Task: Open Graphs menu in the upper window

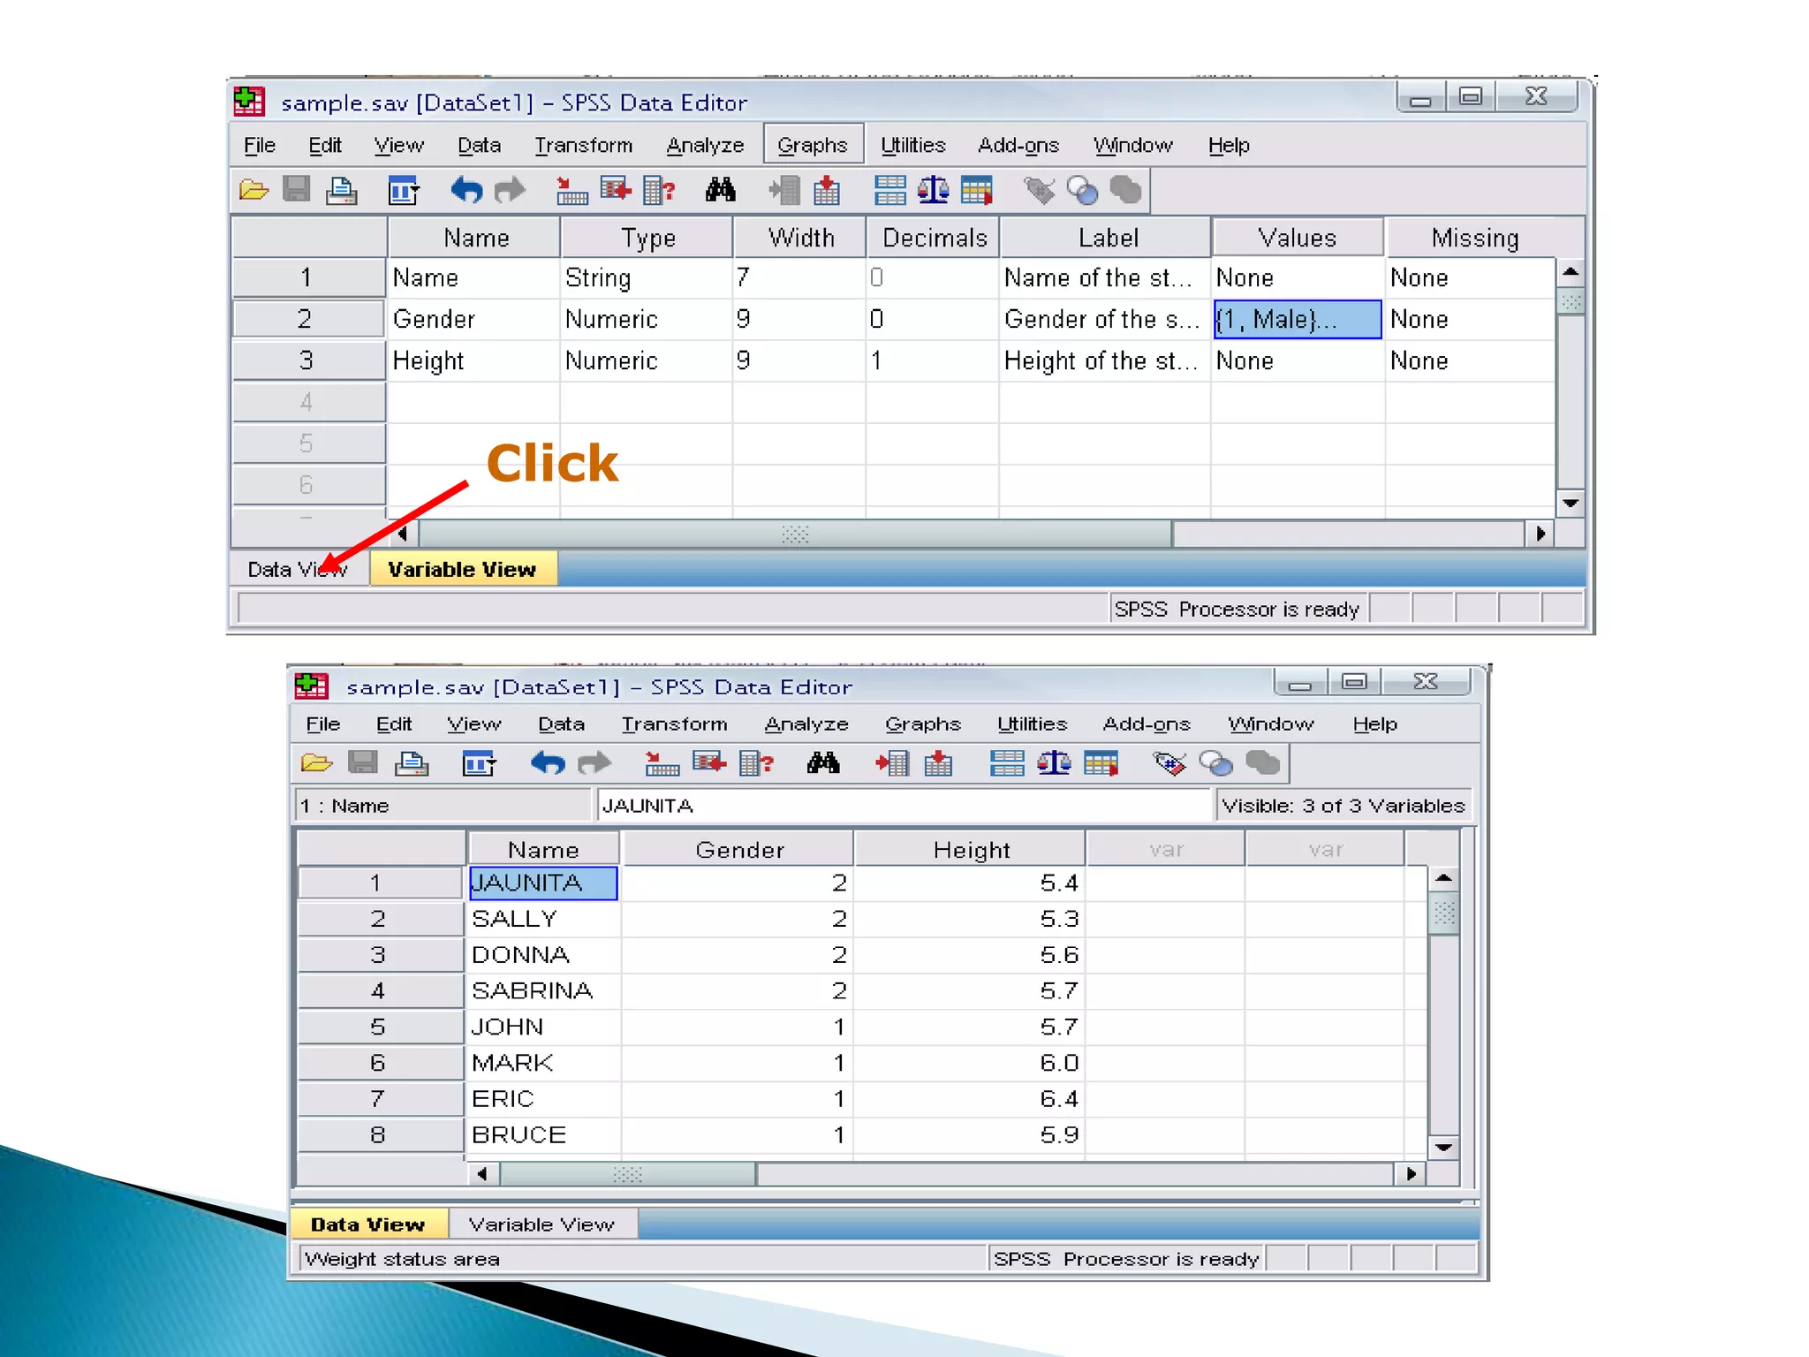Action: (812, 145)
